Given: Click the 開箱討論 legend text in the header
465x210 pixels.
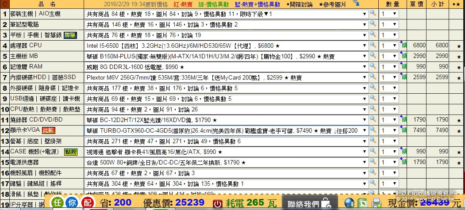Looking at the screenshot, I should tap(300, 4).
